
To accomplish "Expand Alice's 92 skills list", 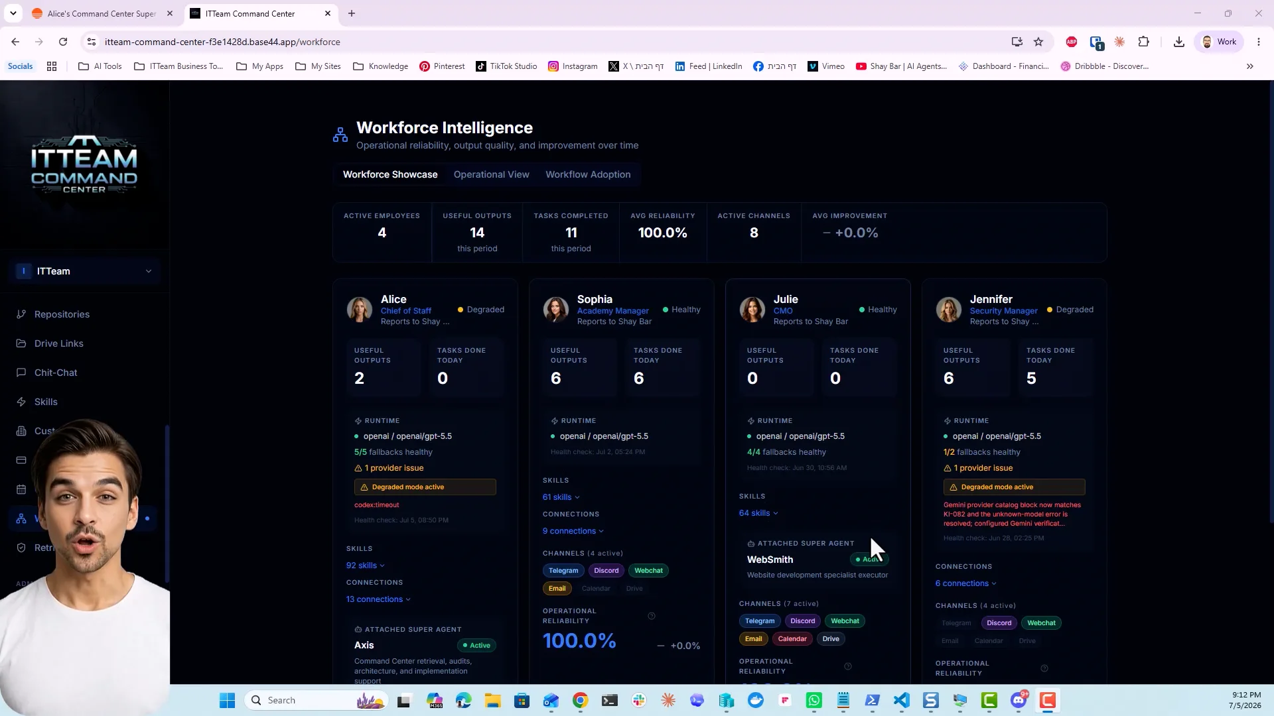I will [366, 566].
